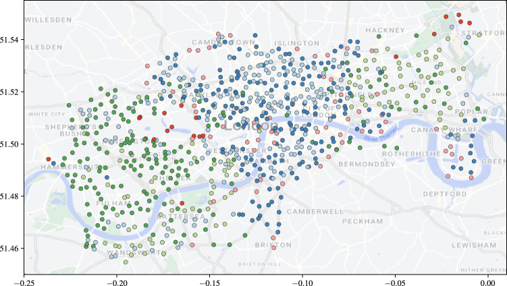Select the large London city label
The image size is (507, 286).
[x=250, y=125]
